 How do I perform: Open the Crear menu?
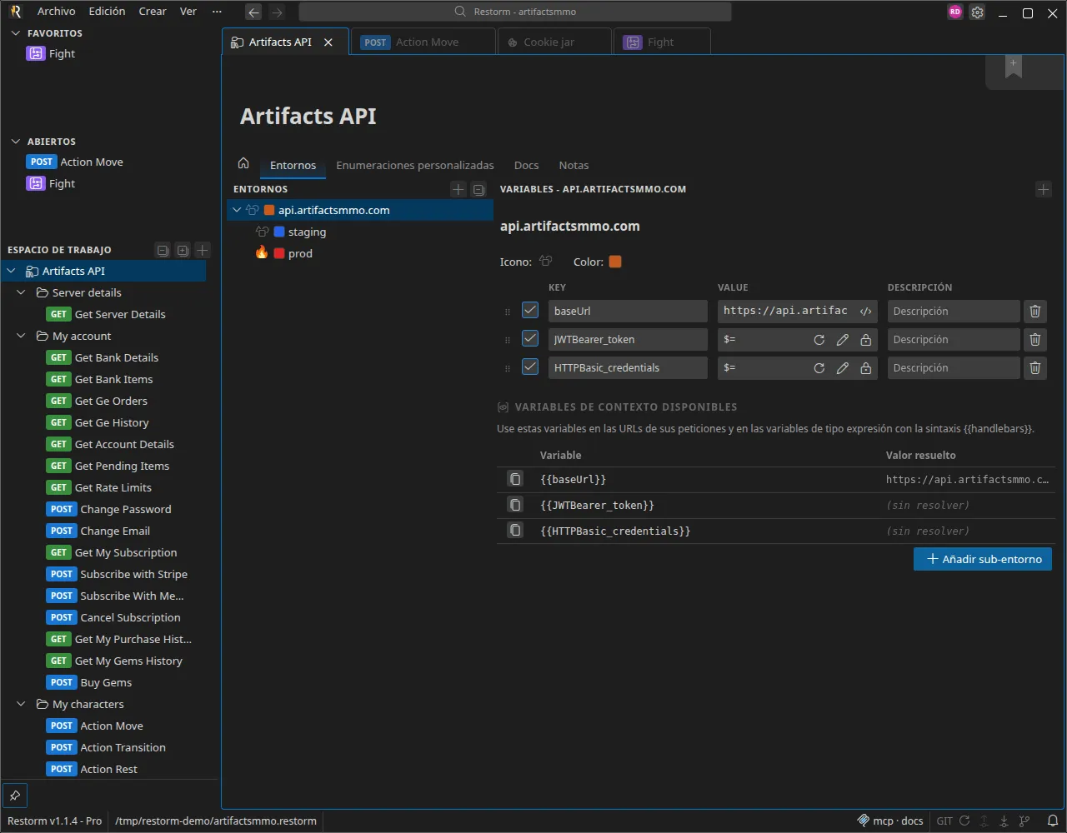pos(153,12)
